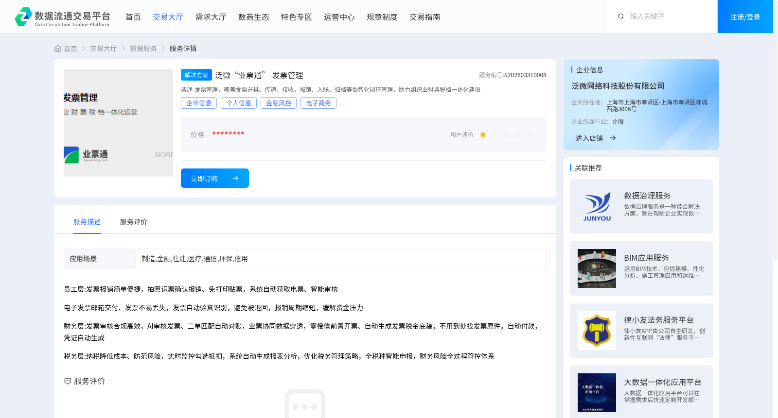Click the 业票通 product cover image

click(118, 123)
